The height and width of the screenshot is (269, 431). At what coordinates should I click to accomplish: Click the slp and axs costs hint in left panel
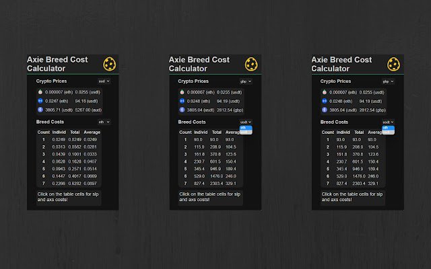tap(68, 197)
